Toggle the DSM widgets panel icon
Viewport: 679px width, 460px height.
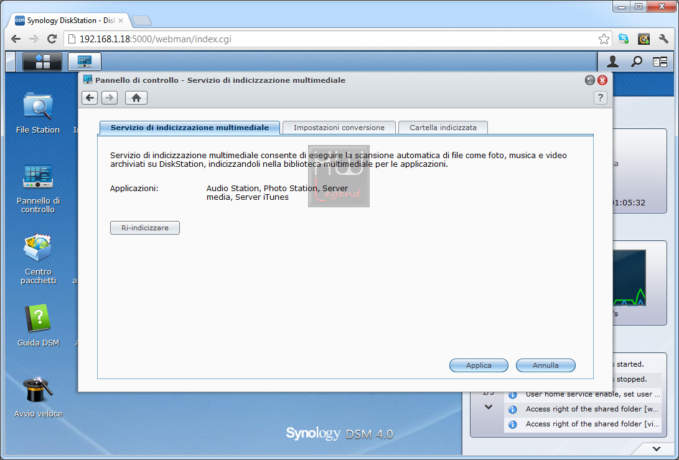(660, 62)
